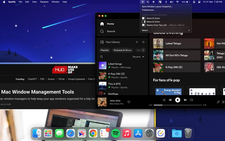Viewport: 225px width, 141px height.
Task: Open K-Pop ON! playlist in library
Action: [122, 76]
